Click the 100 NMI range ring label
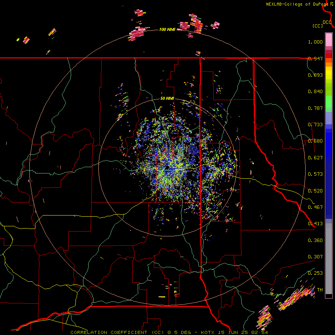This screenshot has height=335, width=335. pyautogui.click(x=167, y=29)
